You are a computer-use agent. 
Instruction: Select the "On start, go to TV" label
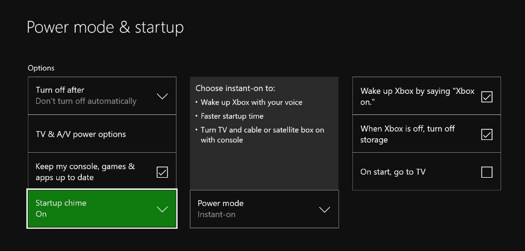[393, 172]
